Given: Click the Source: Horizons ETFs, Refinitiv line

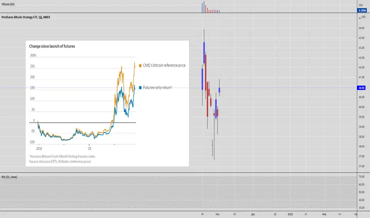Looking at the screenshot, I should (x=60, y=162).
